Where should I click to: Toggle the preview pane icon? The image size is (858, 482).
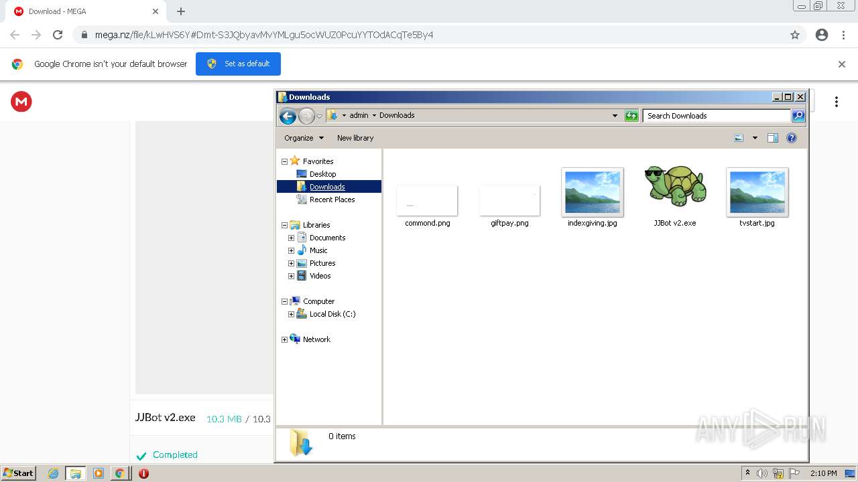[x=773, y=138]
